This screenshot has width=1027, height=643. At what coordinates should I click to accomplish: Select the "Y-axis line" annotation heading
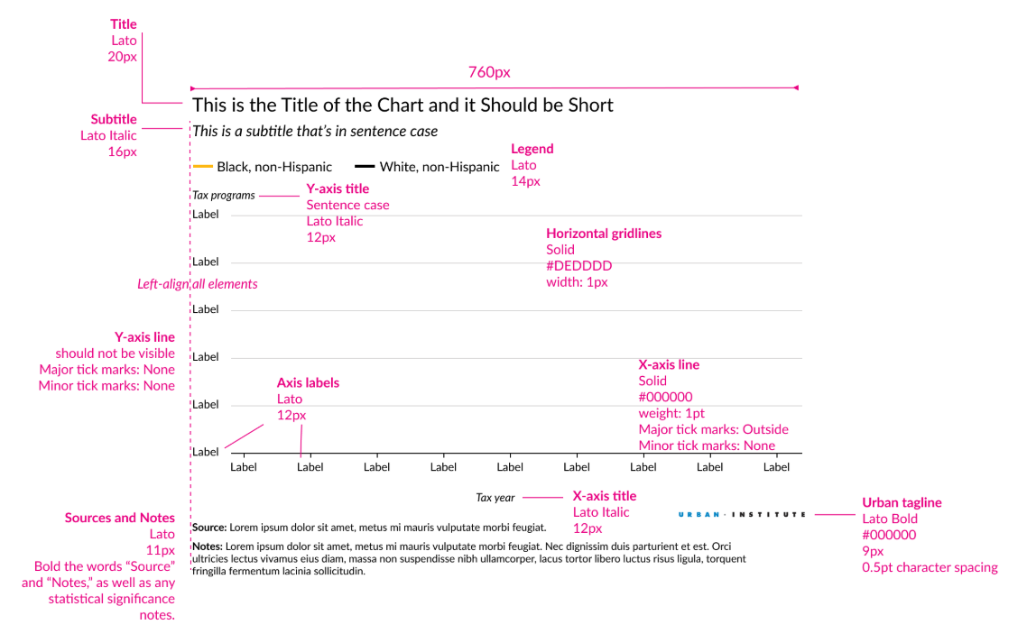point(144,337)
